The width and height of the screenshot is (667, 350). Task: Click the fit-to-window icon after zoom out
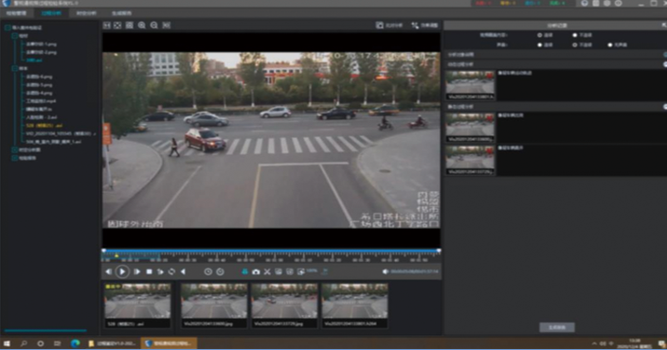click(167, 26)
